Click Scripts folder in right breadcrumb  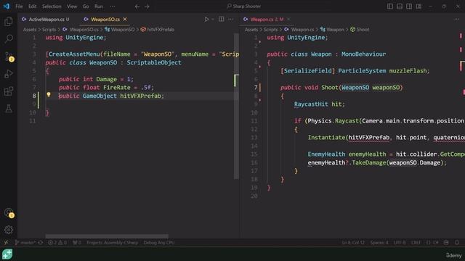[271, 29]
